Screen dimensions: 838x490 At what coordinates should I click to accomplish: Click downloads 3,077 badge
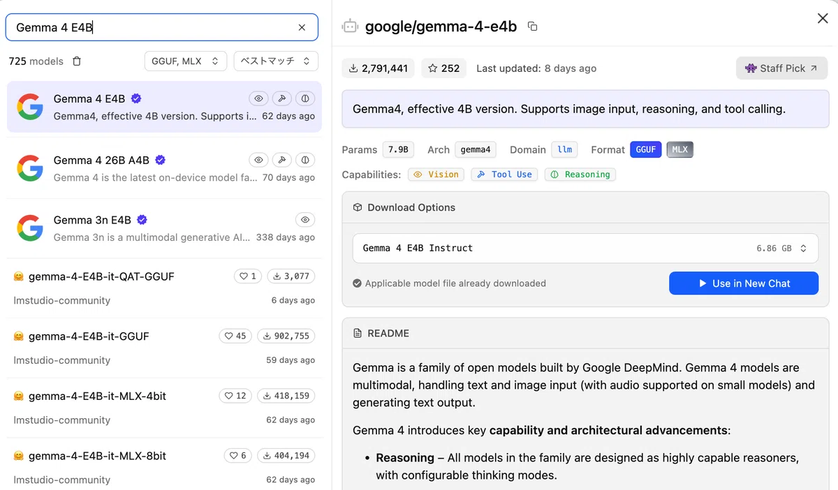(x=291, y=276)
